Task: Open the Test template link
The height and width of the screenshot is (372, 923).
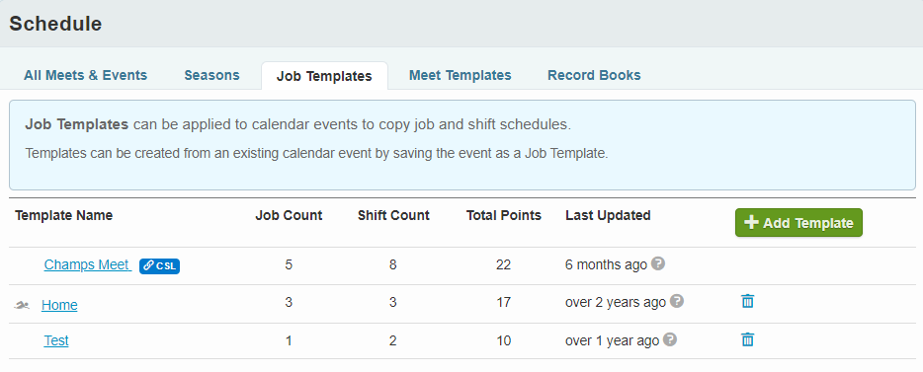Action: (x=56, y=340)
